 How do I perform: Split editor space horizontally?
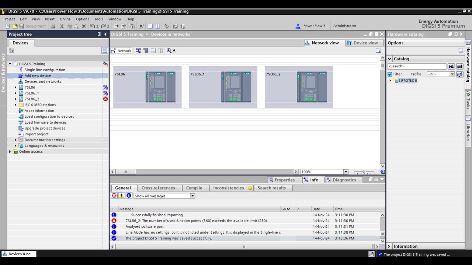[150, 26]
